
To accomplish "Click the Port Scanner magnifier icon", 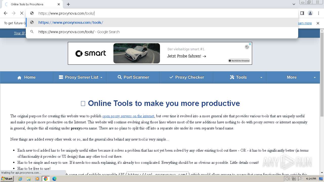I will (120, 77).
